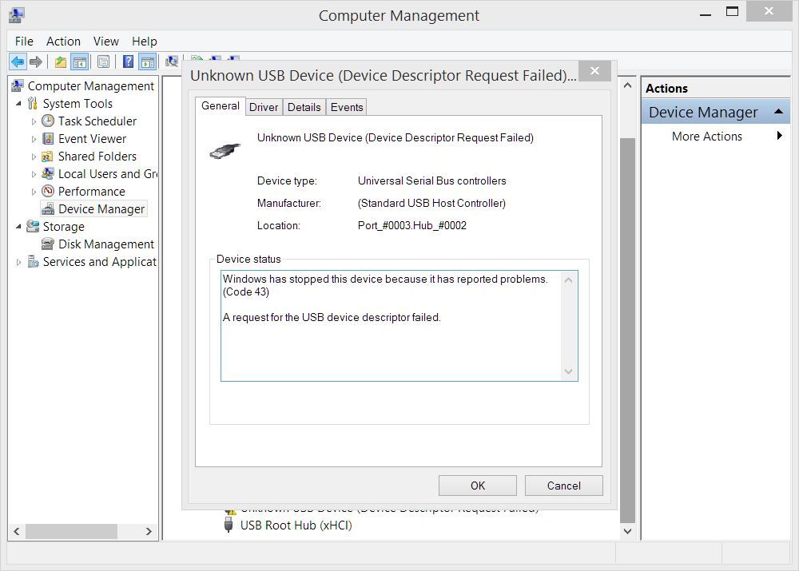Close the Unknown USB Device dialog
This screenshot has width=799, height=571.
pos(594,71)
